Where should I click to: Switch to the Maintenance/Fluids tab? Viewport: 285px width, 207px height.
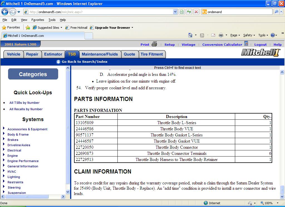tap(100, 54)
